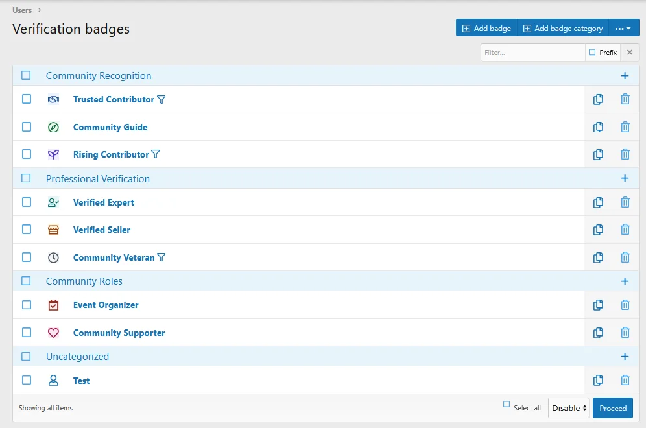Screen dimensions: 646x428
Task: Select the Community Veteran checkbox
Action: pos(27,257)
